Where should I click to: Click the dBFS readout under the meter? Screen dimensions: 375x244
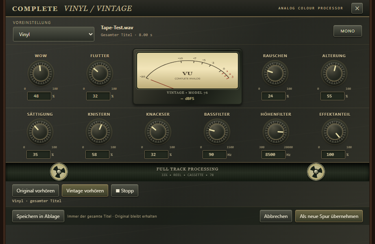(187, 99)
